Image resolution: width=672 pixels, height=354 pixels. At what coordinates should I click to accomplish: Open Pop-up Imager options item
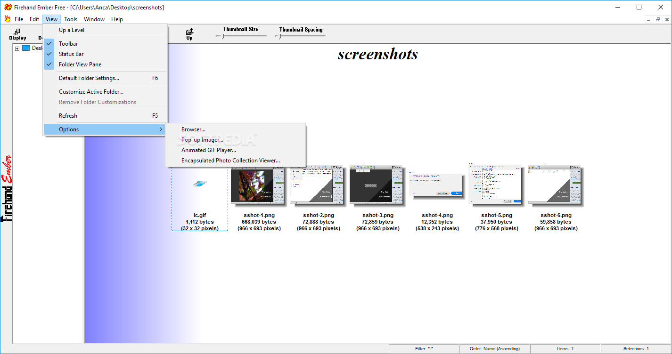coord(236,140)
